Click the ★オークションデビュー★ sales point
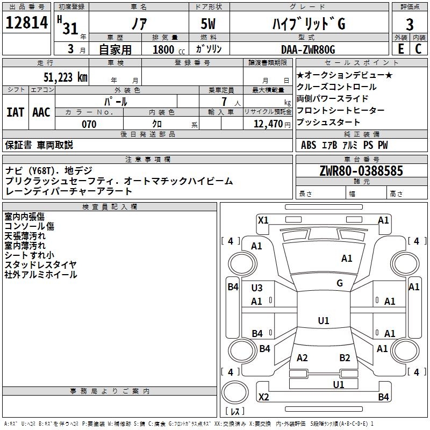Screen dimensions: 430x430 pyautogui.click(x=345, y=75)
